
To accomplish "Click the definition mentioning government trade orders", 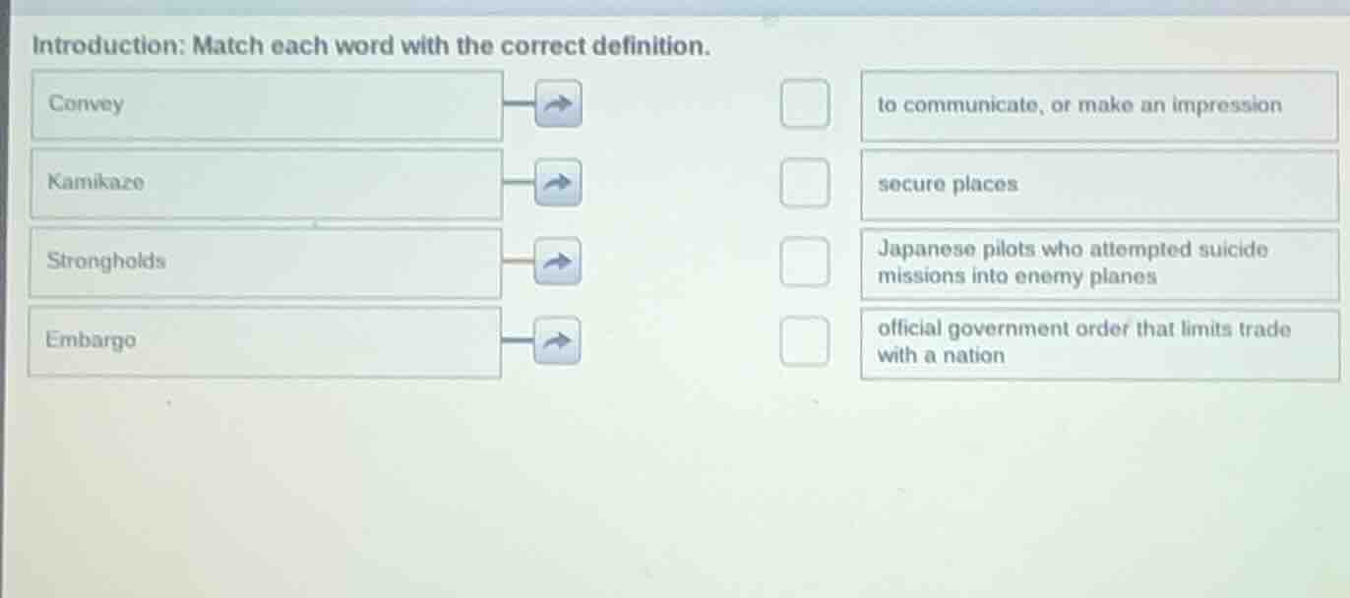I will coord(1099,342).
